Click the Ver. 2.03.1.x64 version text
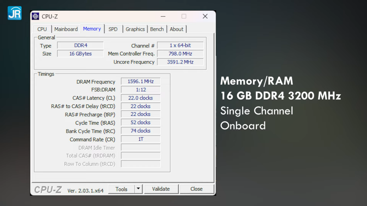The image size is (367, 206). pyautogui.click(x=86, y=191)
